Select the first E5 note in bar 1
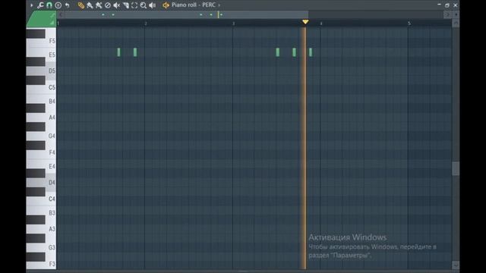Image resolution: width=486 pixels, height=273 pixels. pyautogui.click(x=118, y=52)
